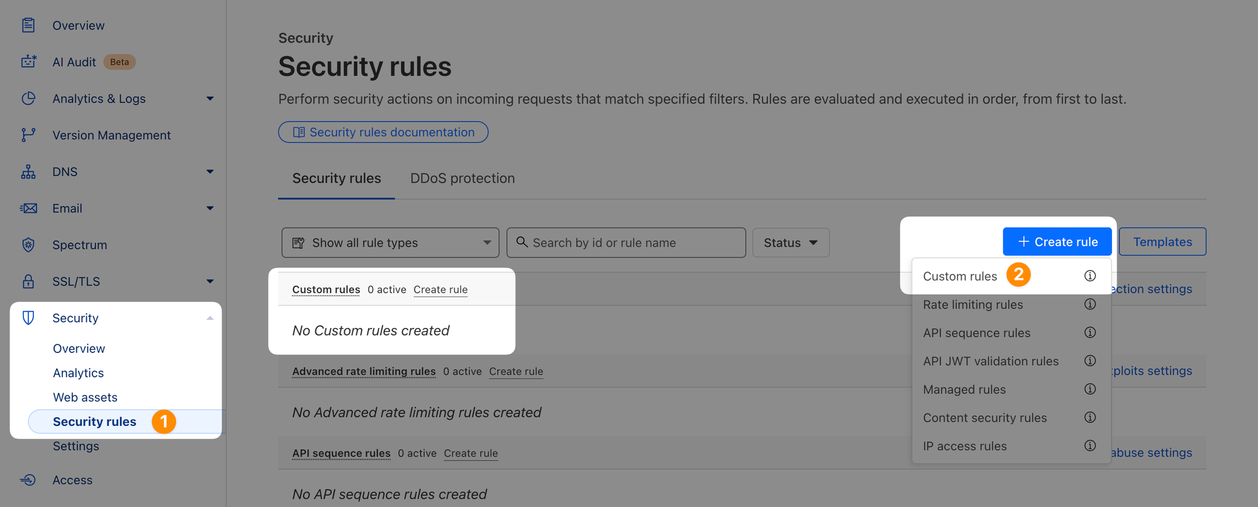Open the AI Audit sidebar item
The height and width of the screenshot is (507, 1258).
click(x=74, y=62)
